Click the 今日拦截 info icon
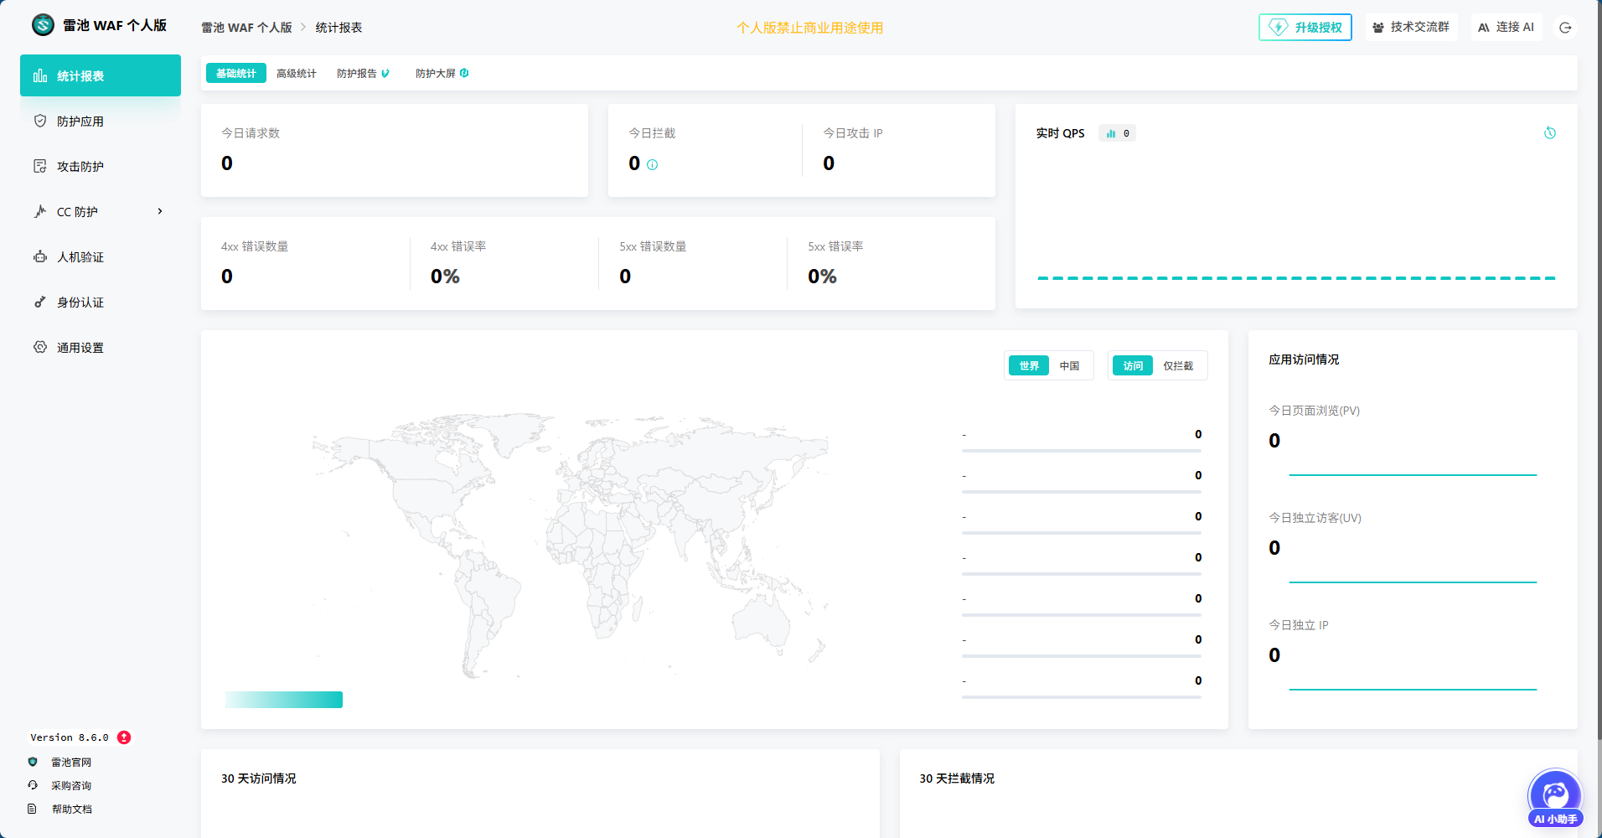The height and width of the screenshot is (838, 1602). (x=653, y=165)
